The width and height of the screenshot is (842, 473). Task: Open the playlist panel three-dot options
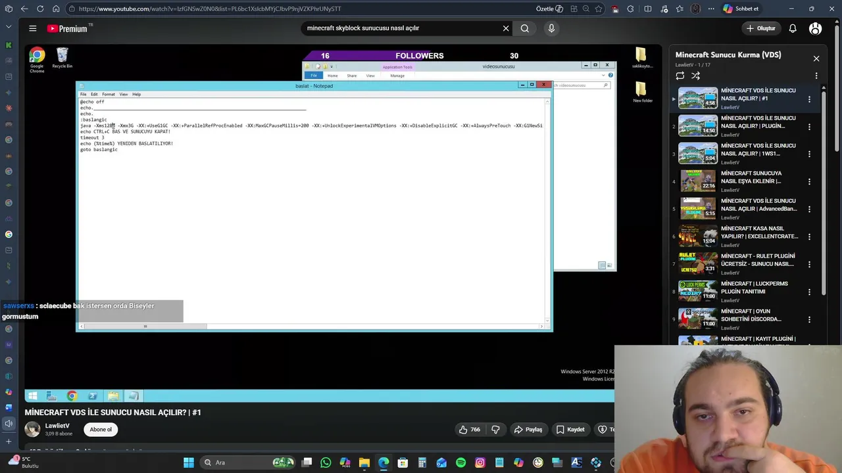(x=816, y=76)
